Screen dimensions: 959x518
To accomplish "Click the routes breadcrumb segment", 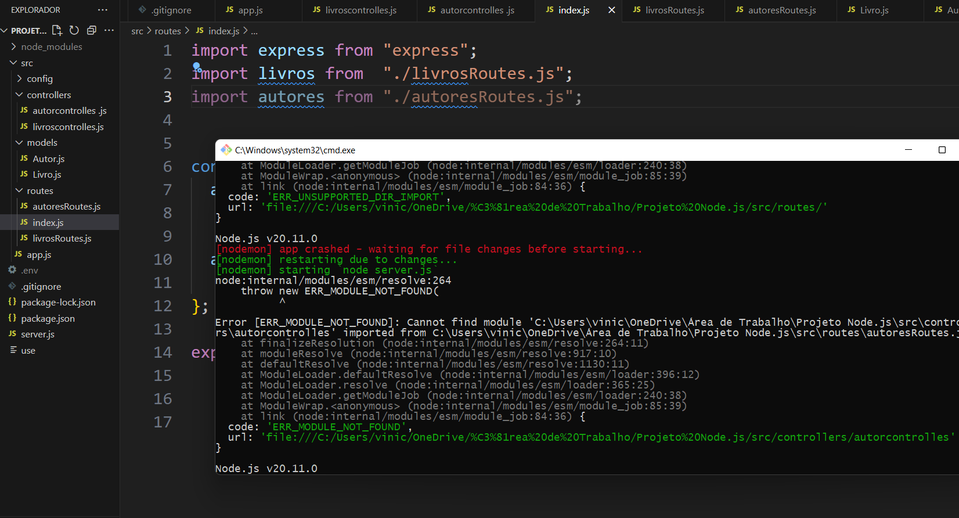I will tap(168, 31).
